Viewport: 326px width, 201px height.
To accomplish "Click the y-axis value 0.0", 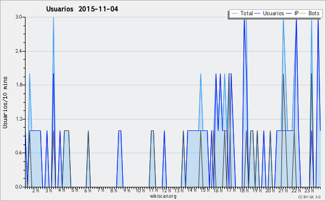I will (18, 187).
